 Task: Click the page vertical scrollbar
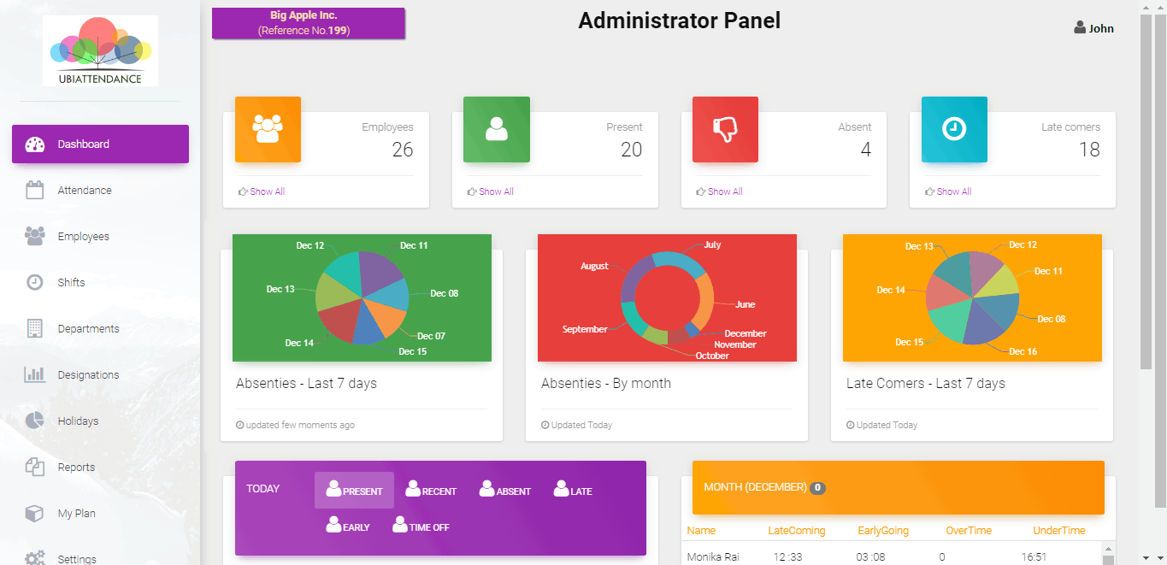coord(1146,192)
